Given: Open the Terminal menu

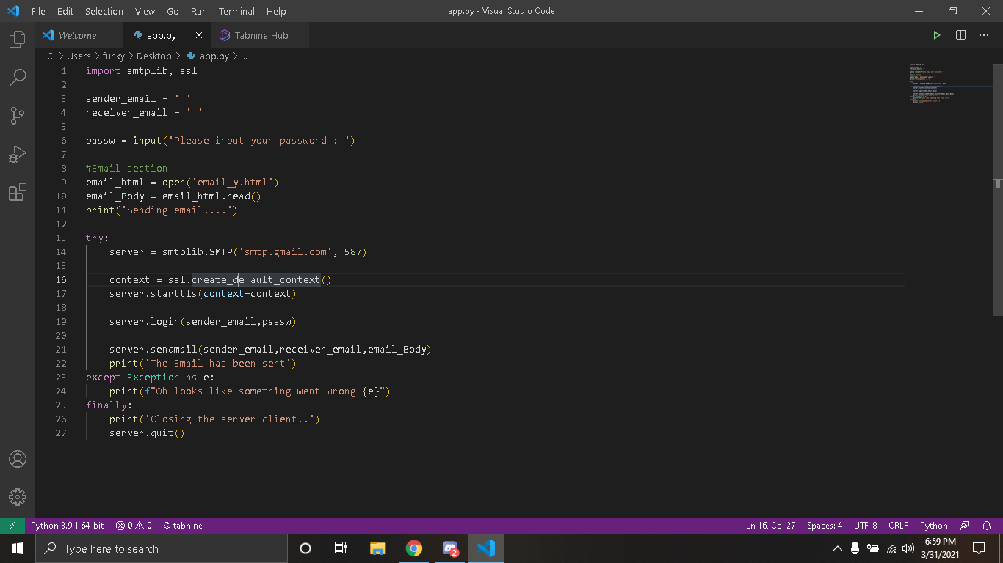Looking at the screenshot, I should pos(236,11).
